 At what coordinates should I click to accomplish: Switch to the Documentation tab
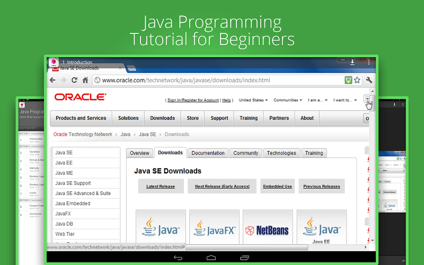(x=208, y=153)
